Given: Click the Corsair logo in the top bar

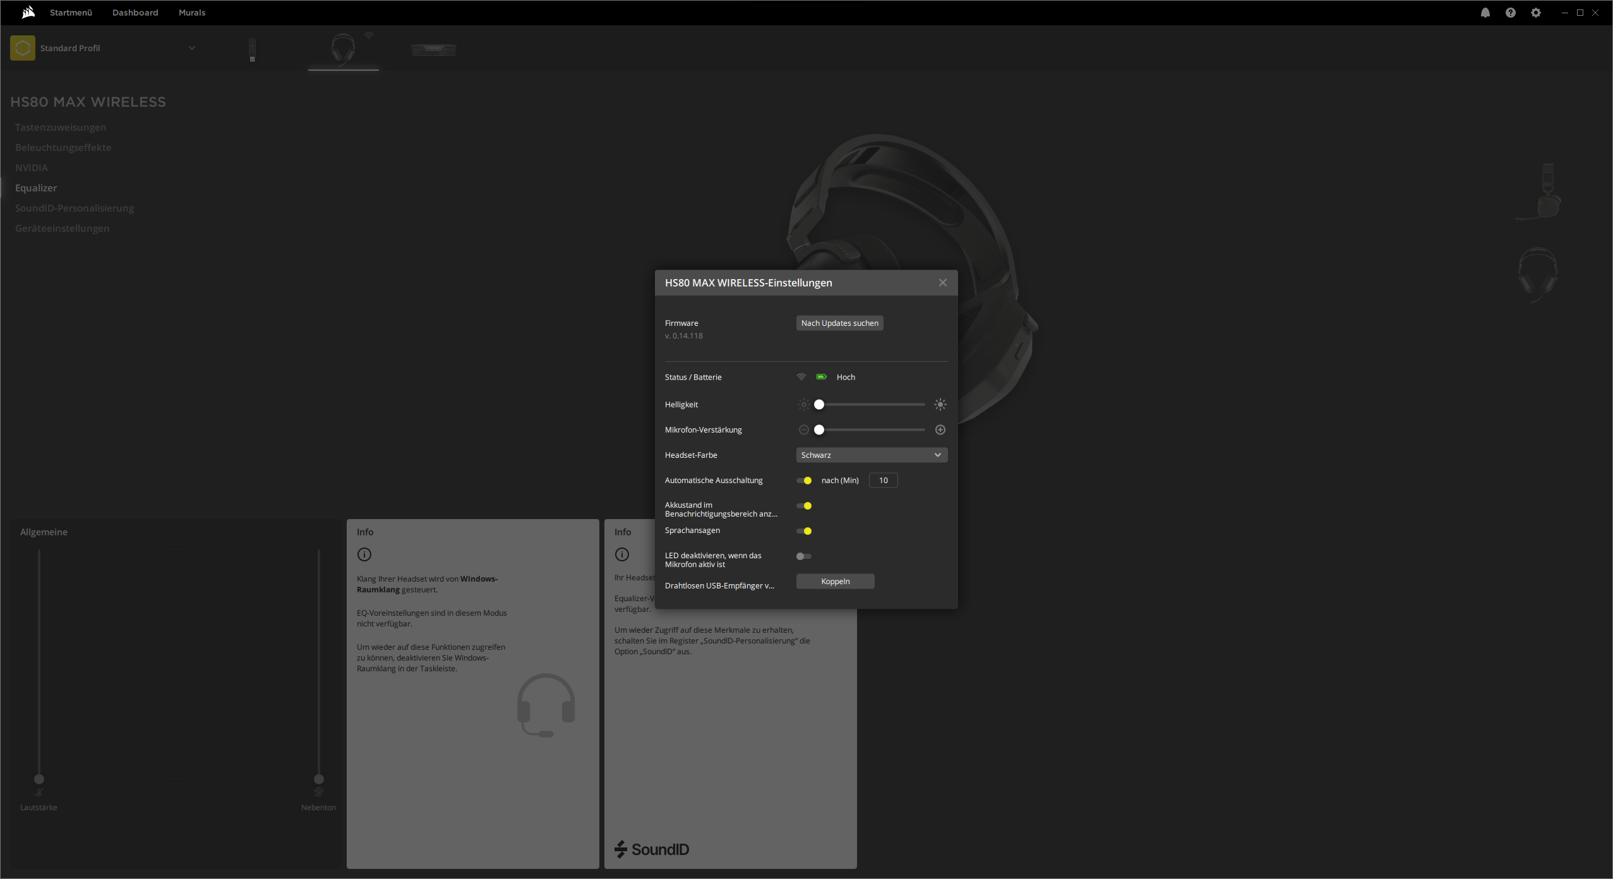Looking at the screenshot, I should tap(27, 12).
